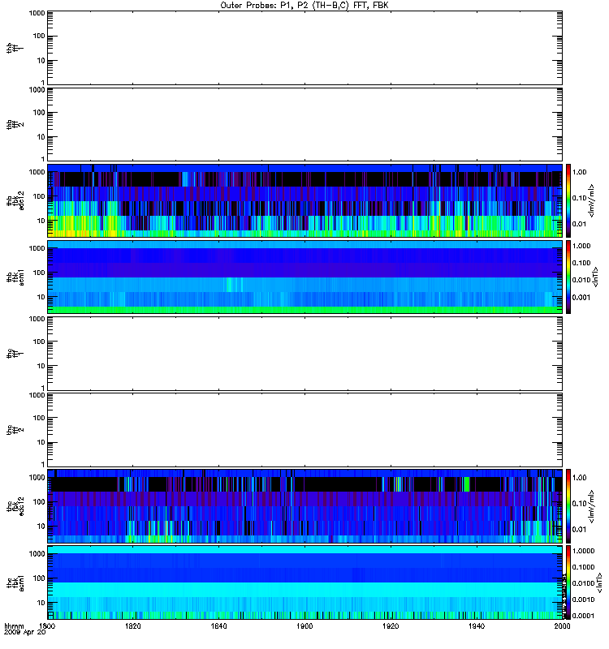This screenshot has height=649, width=609.
Task: Click the 'thb fft 2' vertical panel label
Action: coord(15,124)
